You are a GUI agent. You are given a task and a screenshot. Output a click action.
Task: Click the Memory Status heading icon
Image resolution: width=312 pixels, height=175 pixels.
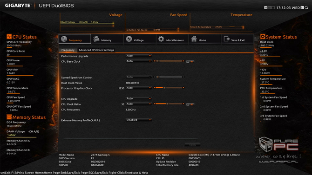9,117
